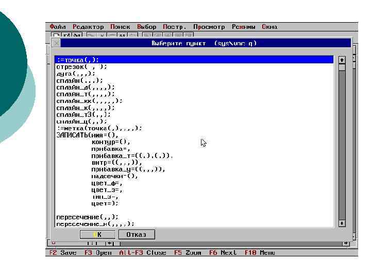Click Alt-F3 Close in status bar
Viewport: 371px width, 278px height.
coord(142,252)
